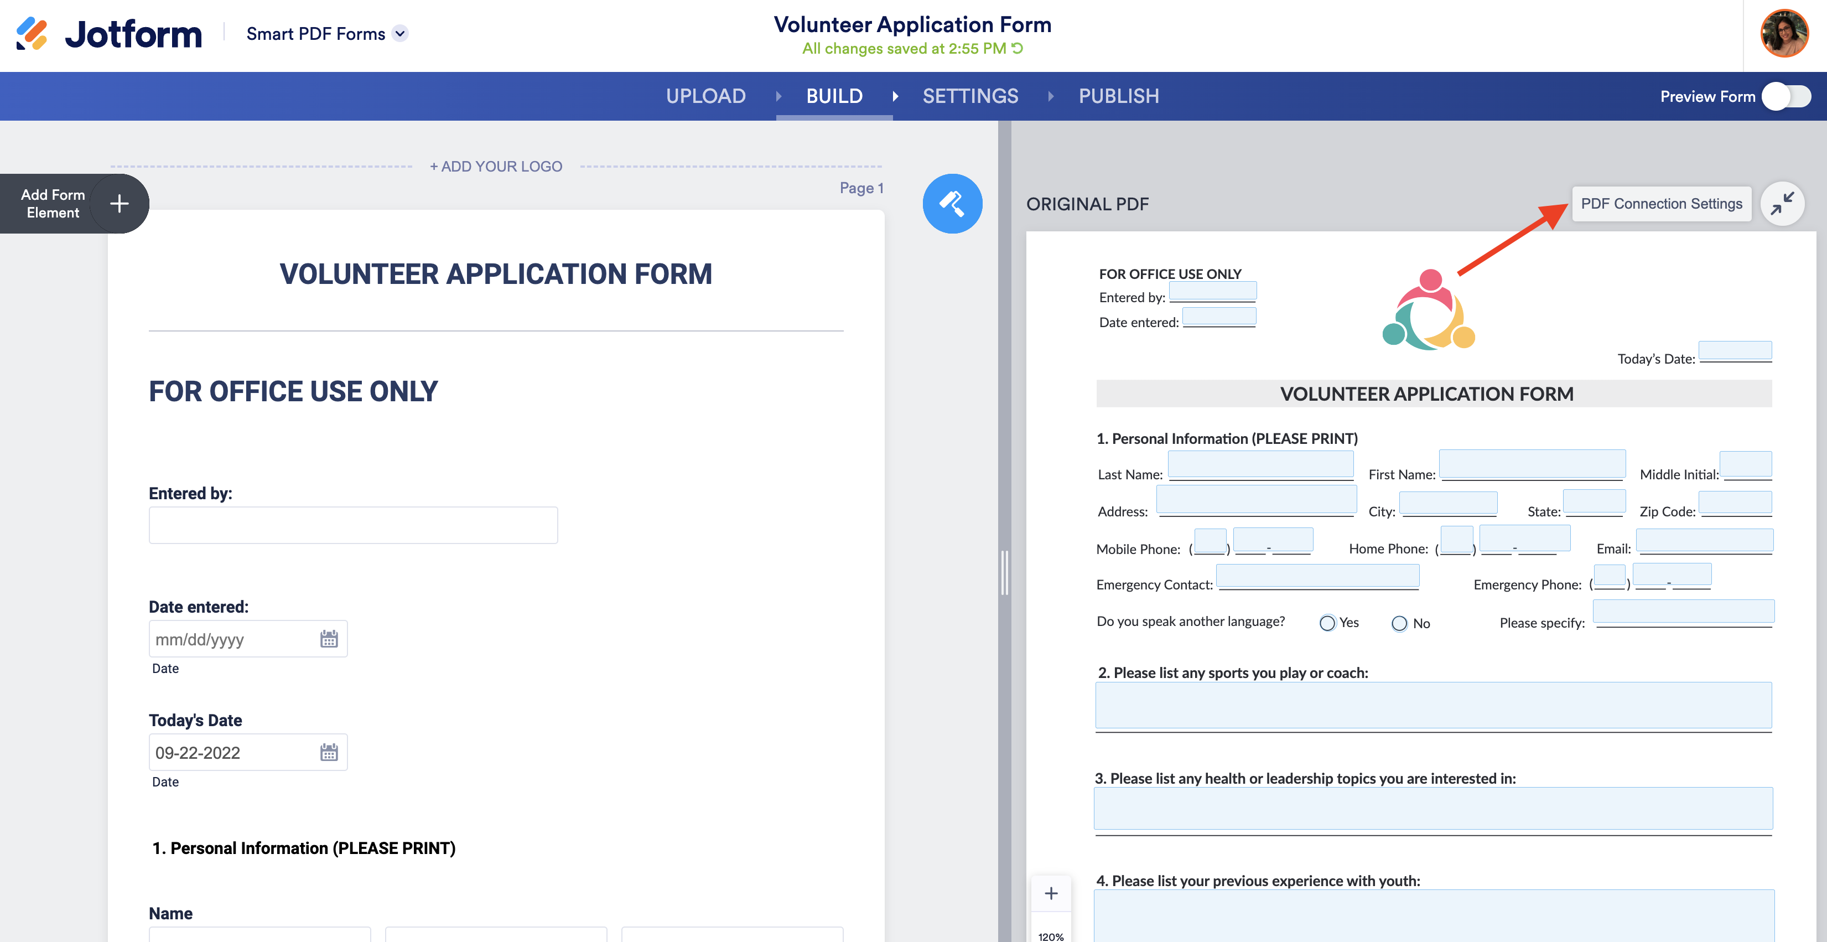Select Yes for another language
This screenshot has width=1827, height=942.
pyautogui.click(x=1327, y=623)
